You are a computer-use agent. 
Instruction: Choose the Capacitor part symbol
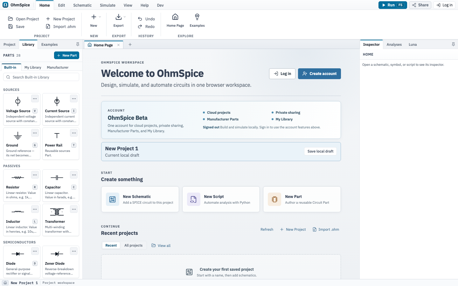57,178
